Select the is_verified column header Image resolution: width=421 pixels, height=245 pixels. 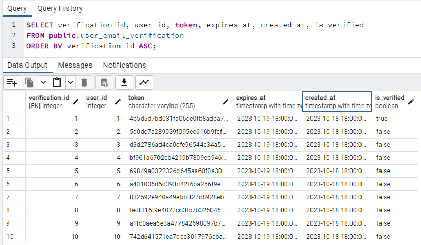click(x=395, y=102)
